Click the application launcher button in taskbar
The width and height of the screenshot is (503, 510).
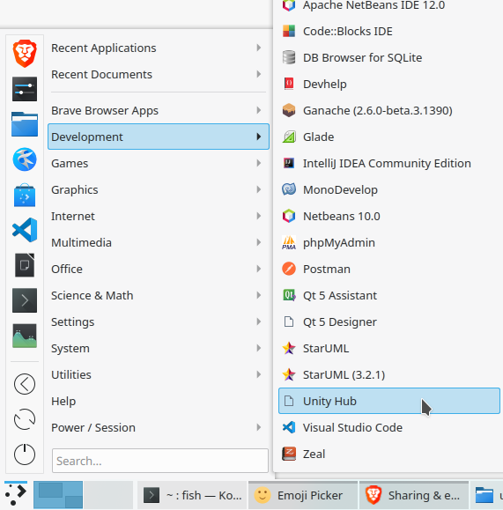click(16, 495)
